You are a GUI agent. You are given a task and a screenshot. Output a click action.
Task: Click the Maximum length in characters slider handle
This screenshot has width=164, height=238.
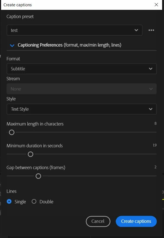click(11, 132)
